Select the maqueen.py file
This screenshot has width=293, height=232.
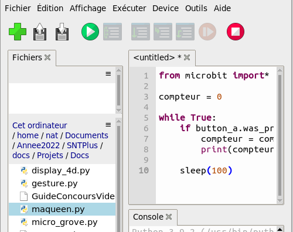[x=62, y=209]
